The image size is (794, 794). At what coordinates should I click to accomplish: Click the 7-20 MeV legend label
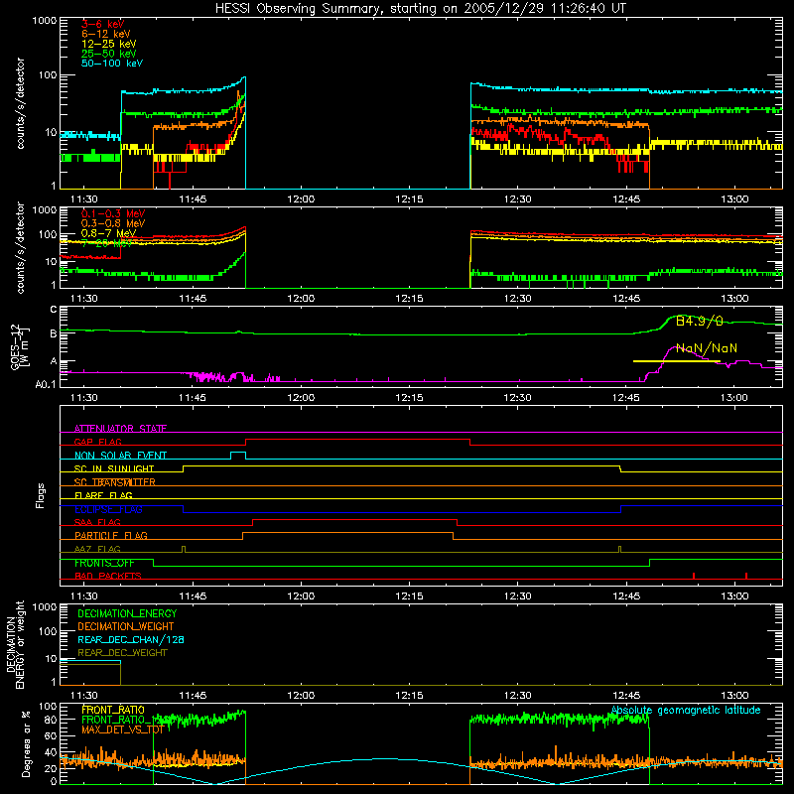pos(106,243)
